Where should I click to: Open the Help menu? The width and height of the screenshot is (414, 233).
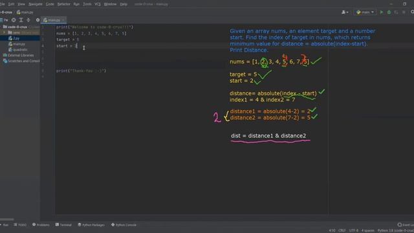point(124,5)
